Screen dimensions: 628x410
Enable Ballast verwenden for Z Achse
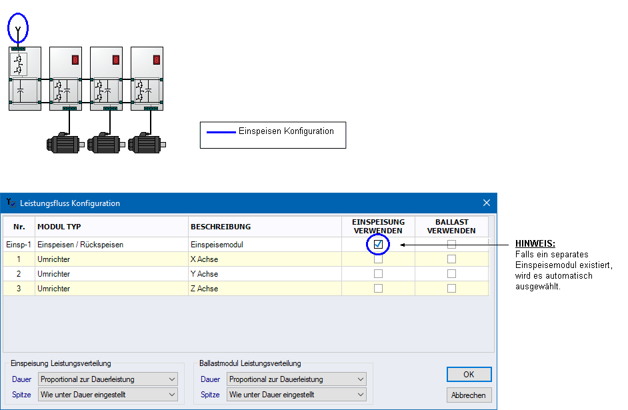451,289
